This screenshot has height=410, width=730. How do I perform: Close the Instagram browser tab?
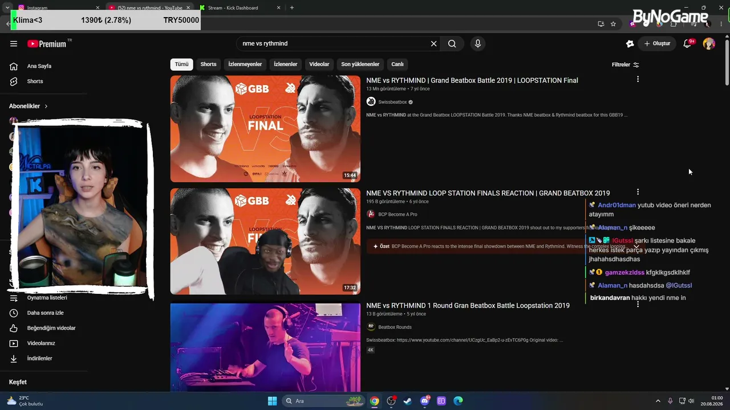point(98,8)
